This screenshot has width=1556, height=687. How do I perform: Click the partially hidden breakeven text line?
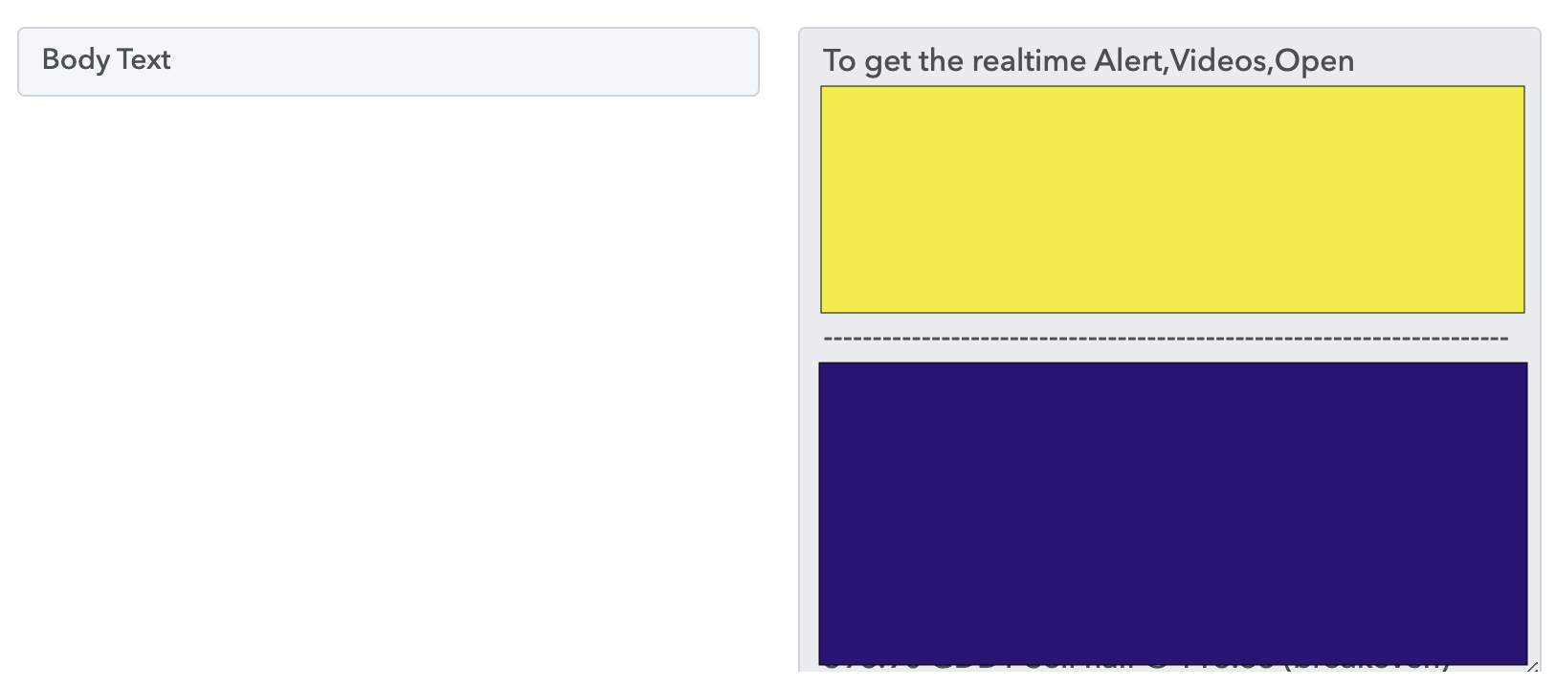[1137, 667]
